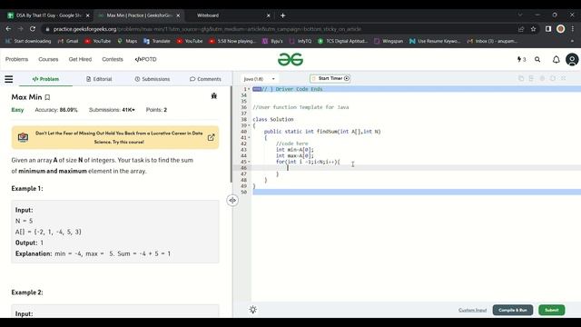Viewport: 581px width, 327px height.
Task: Click the browser address bar URL
Action: (208, 29)
